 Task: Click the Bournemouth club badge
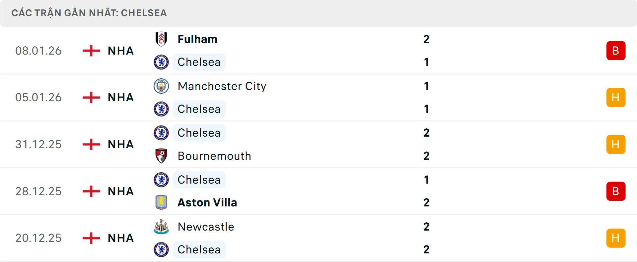click(161, 156)
